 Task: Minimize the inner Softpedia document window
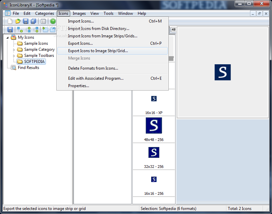click(253, 13)
